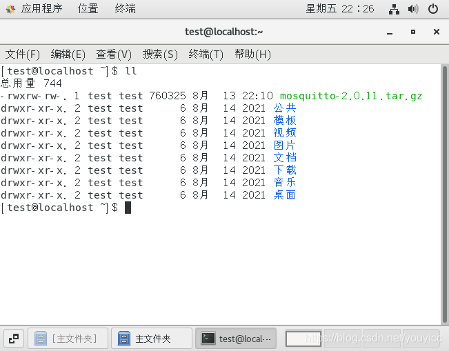Open the 终端 menu in top panel

125,9
